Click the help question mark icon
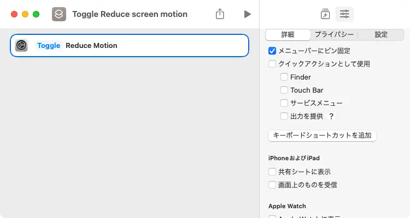 click(x=331, y=116)
